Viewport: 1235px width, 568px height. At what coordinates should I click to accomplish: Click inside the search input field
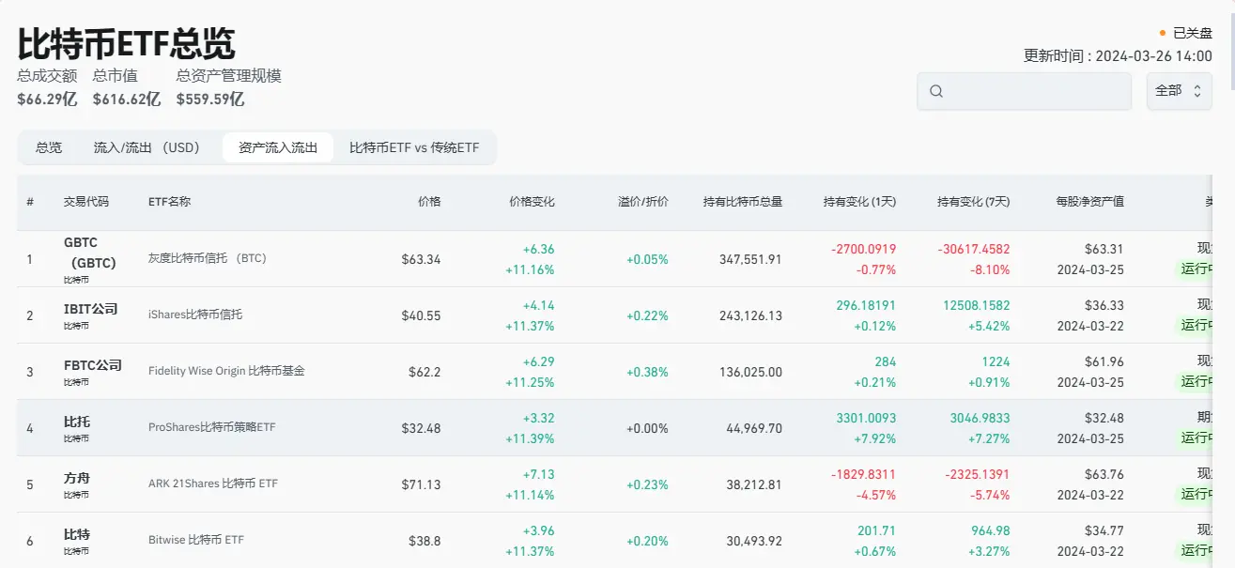1025,91
